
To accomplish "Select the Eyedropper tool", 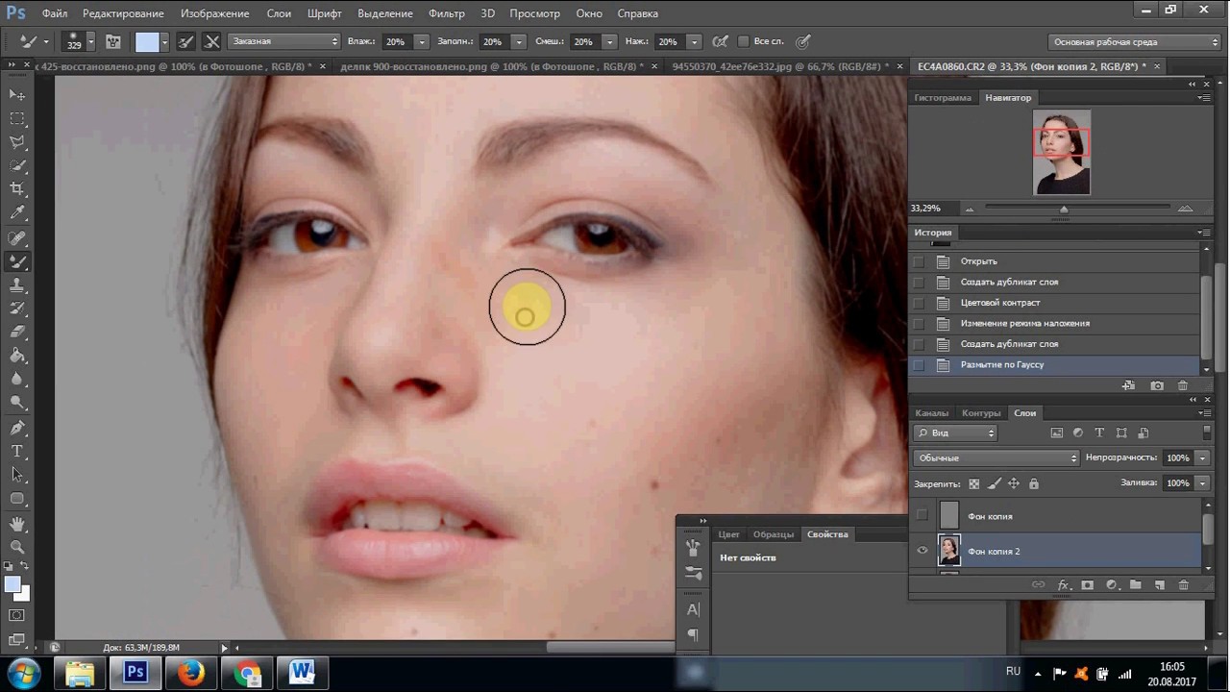I will point(17,213).
